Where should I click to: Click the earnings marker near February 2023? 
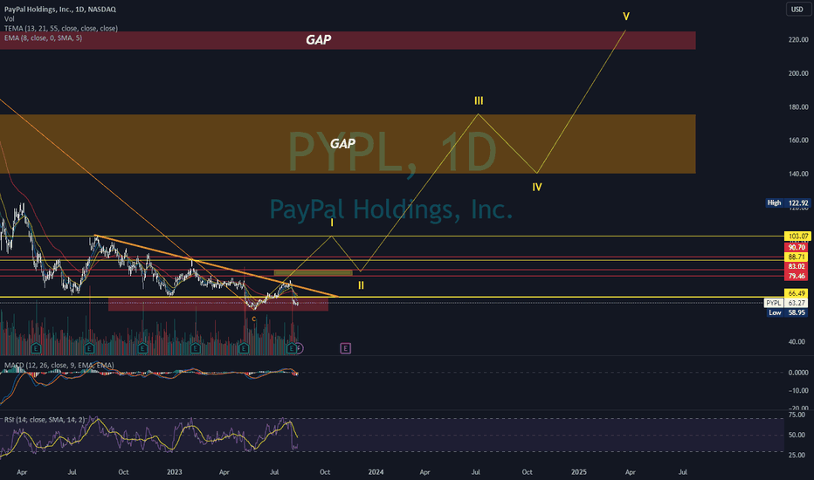tap(195, 348)
